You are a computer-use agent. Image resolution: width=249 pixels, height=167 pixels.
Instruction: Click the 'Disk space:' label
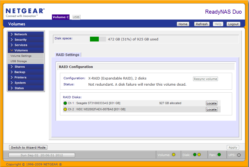point(63,38)
